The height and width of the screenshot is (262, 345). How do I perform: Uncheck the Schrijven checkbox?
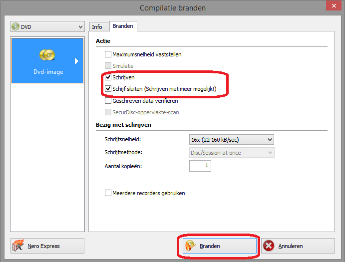click(x=108, y=77)
